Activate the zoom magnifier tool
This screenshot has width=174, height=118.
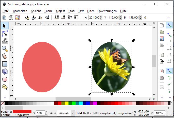(5, 48)
